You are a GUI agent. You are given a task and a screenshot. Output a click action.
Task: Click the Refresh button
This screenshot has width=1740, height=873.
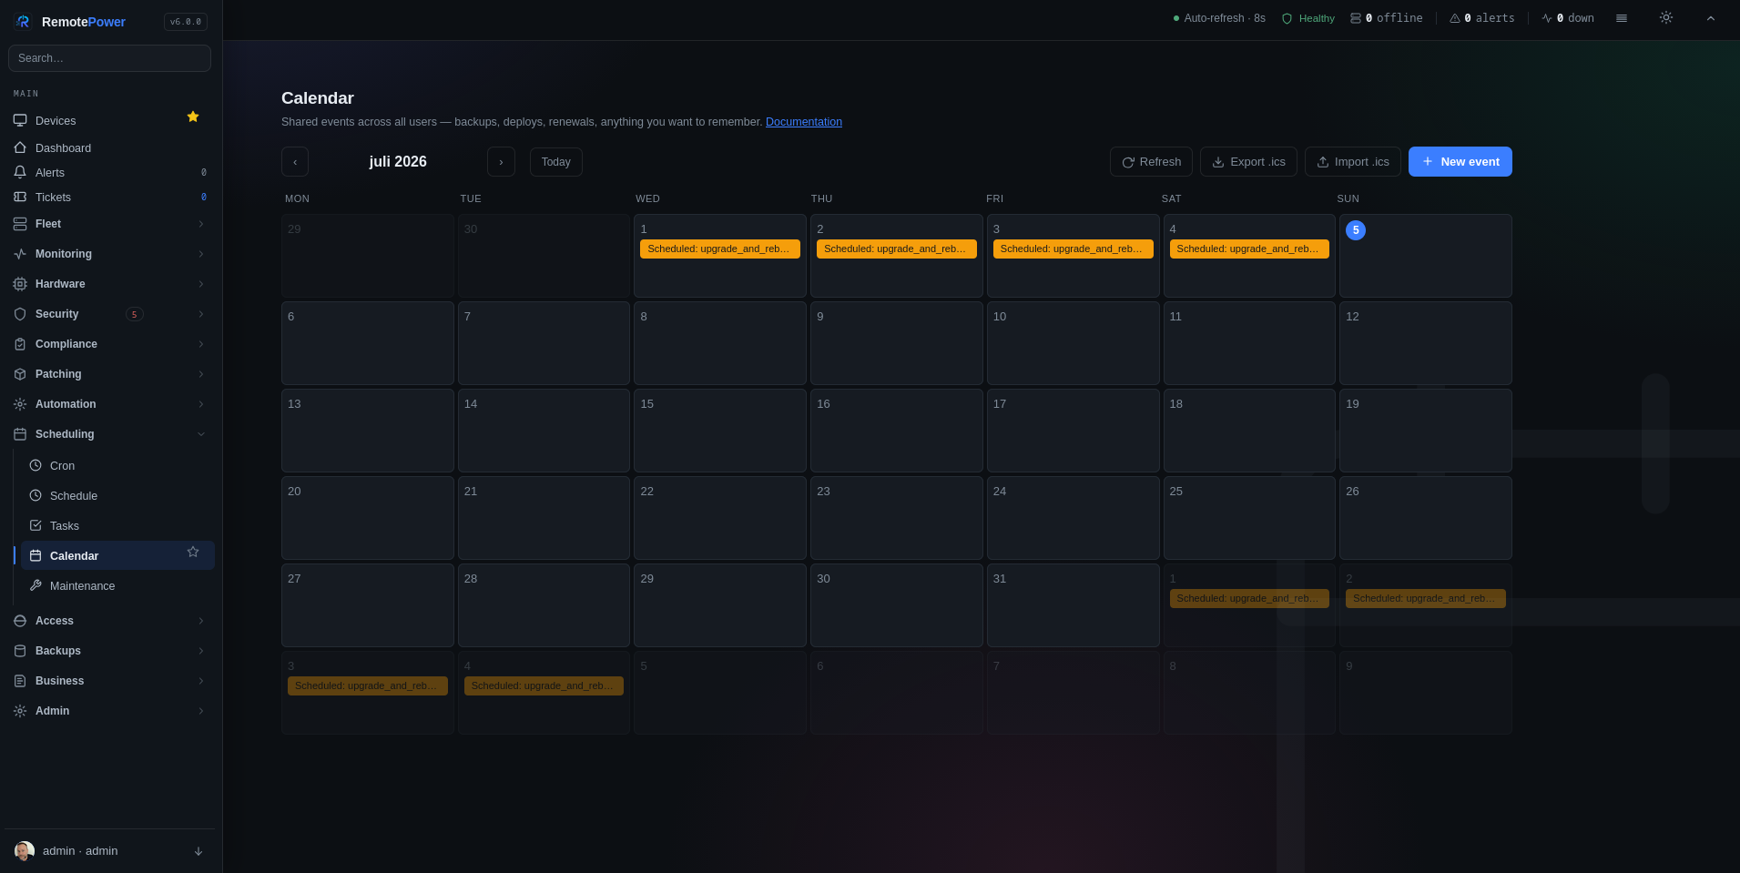point(1151,162)
